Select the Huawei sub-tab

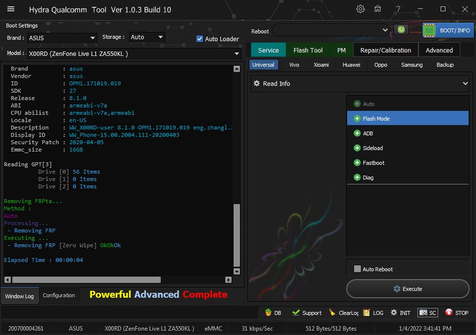tap(351, 65)
